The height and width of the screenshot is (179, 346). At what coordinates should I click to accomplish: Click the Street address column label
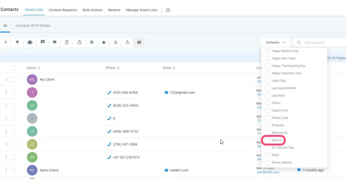pyautogui.click(x=282, y=162)
